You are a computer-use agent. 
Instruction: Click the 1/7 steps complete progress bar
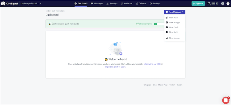(x=159, y=24)
